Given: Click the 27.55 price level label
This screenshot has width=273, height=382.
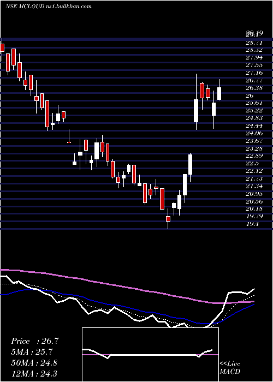Looking at the screenshot, I should point(254,65).
